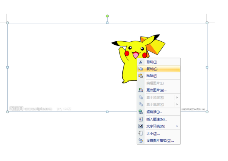Click the insert caption icon

(x=141, y=119)
